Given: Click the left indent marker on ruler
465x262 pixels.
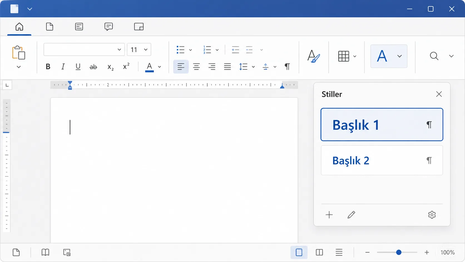Looking at the screenshot, I should 70,85.
